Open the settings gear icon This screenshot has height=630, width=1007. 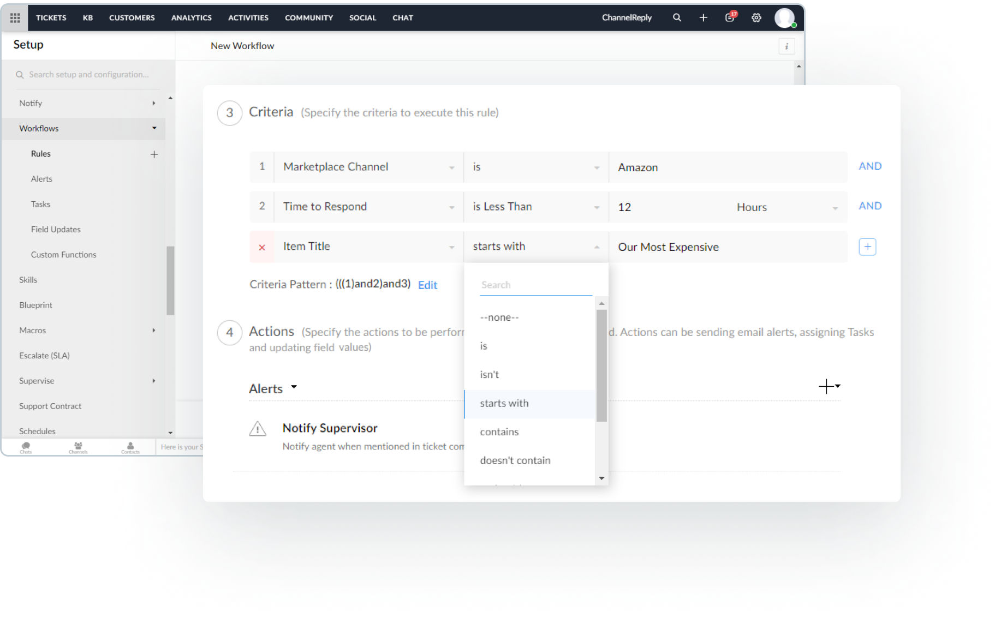(756, 17)
